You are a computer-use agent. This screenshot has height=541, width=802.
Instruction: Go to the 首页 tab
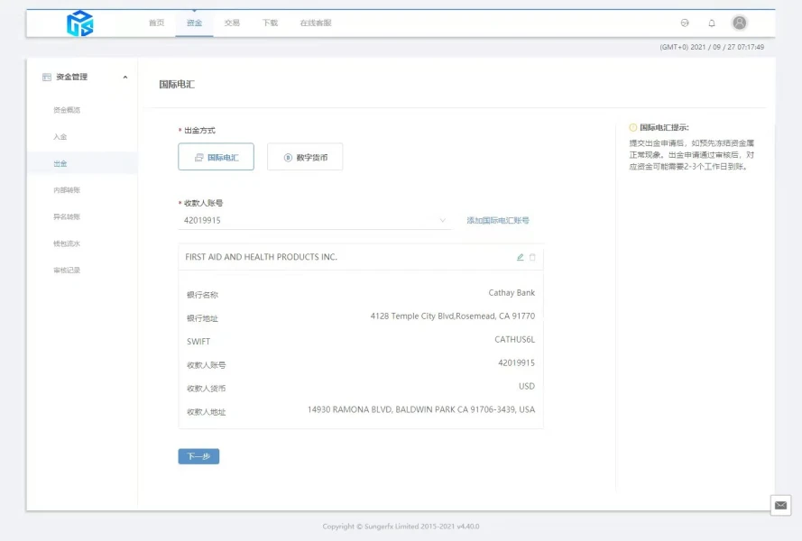click(x=156, y=23)
